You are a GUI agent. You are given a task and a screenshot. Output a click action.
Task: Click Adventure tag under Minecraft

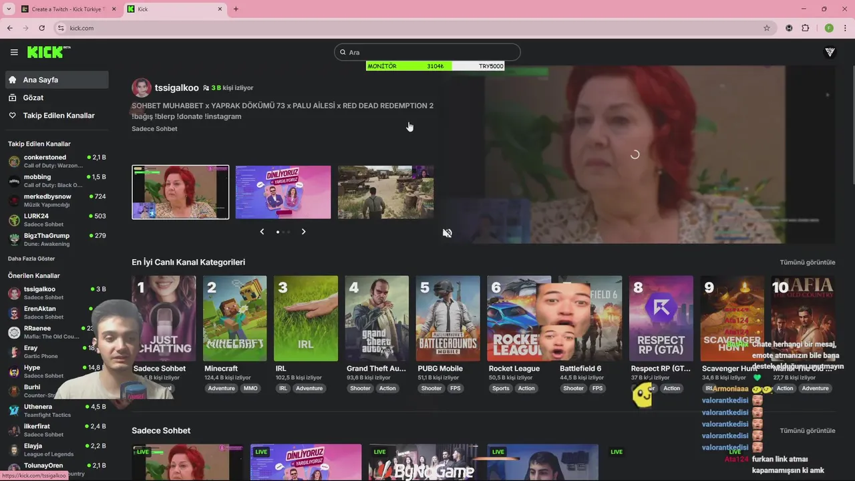point(221,388)
